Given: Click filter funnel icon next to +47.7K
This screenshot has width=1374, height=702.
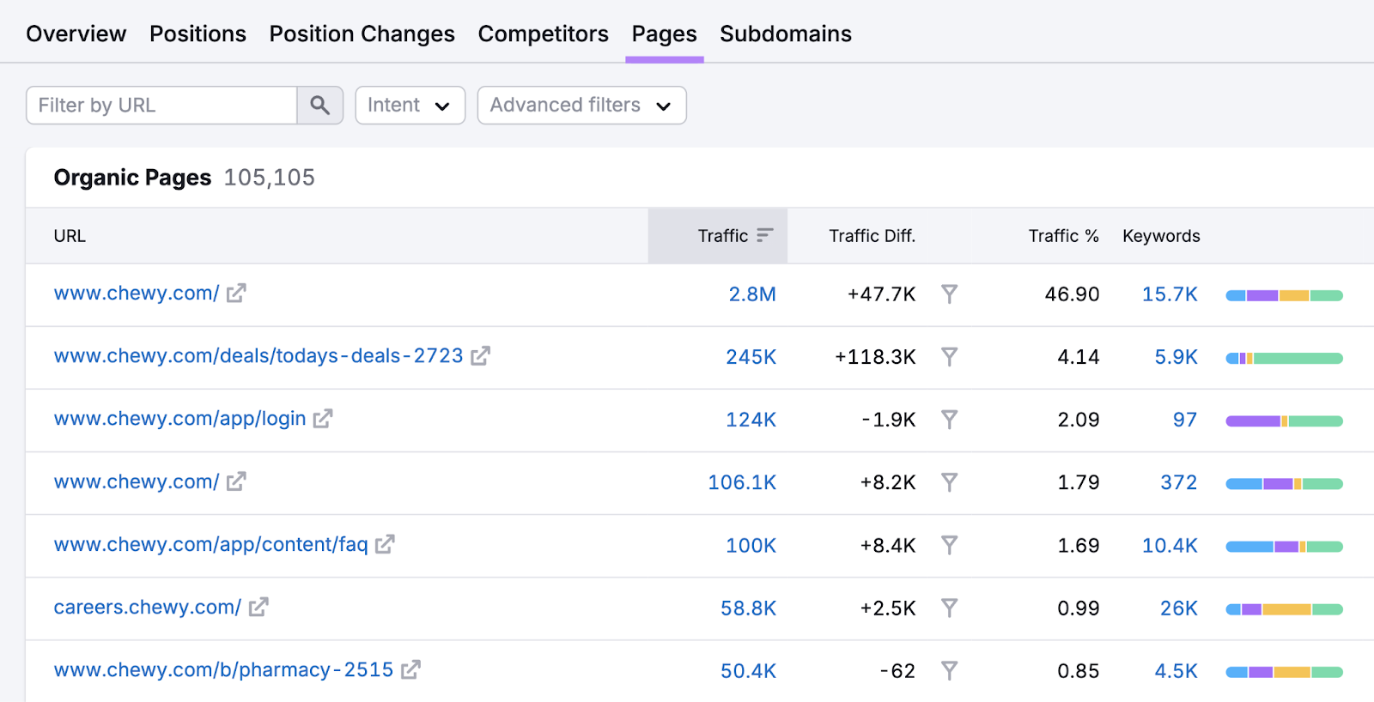Looking at the screenshot, I should (x=949, y=294).
